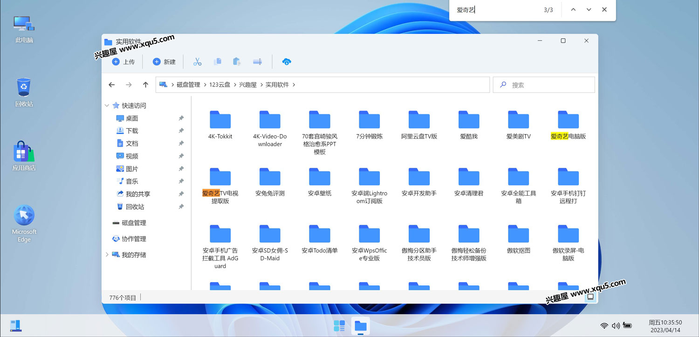Image resolution: width=699 pixels, height=337 pixels.
Task: Click the 上传 upload button
Action: (x=123, y=62)
